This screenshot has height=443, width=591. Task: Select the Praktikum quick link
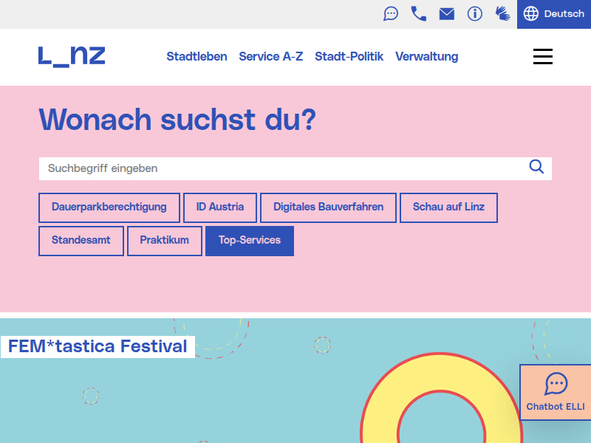point(164,241)
